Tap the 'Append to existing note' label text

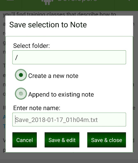[61, 95]
